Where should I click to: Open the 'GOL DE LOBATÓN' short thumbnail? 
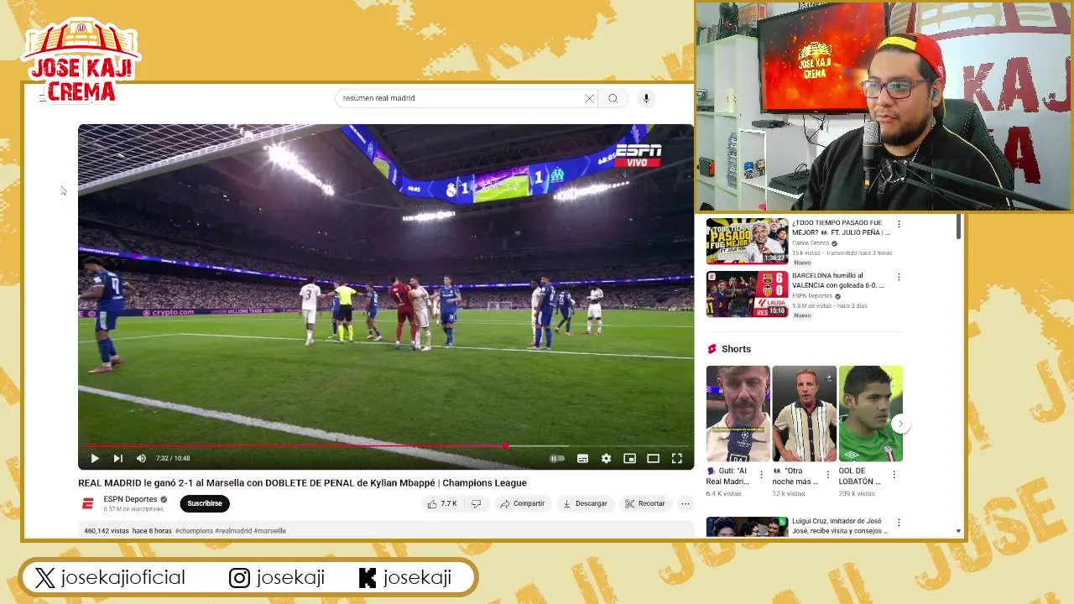pos(870,414)
